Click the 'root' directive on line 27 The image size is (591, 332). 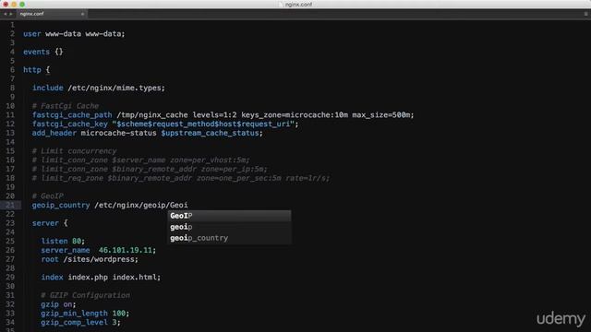pos(50,259)
